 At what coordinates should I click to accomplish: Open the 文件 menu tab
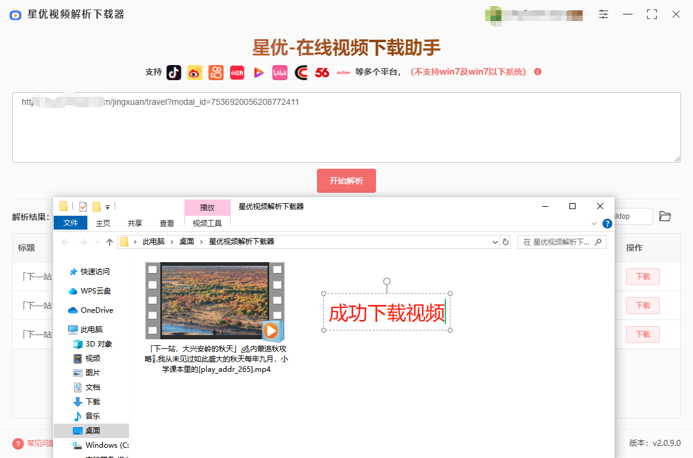pyautogui.click(x=71, y=223)
